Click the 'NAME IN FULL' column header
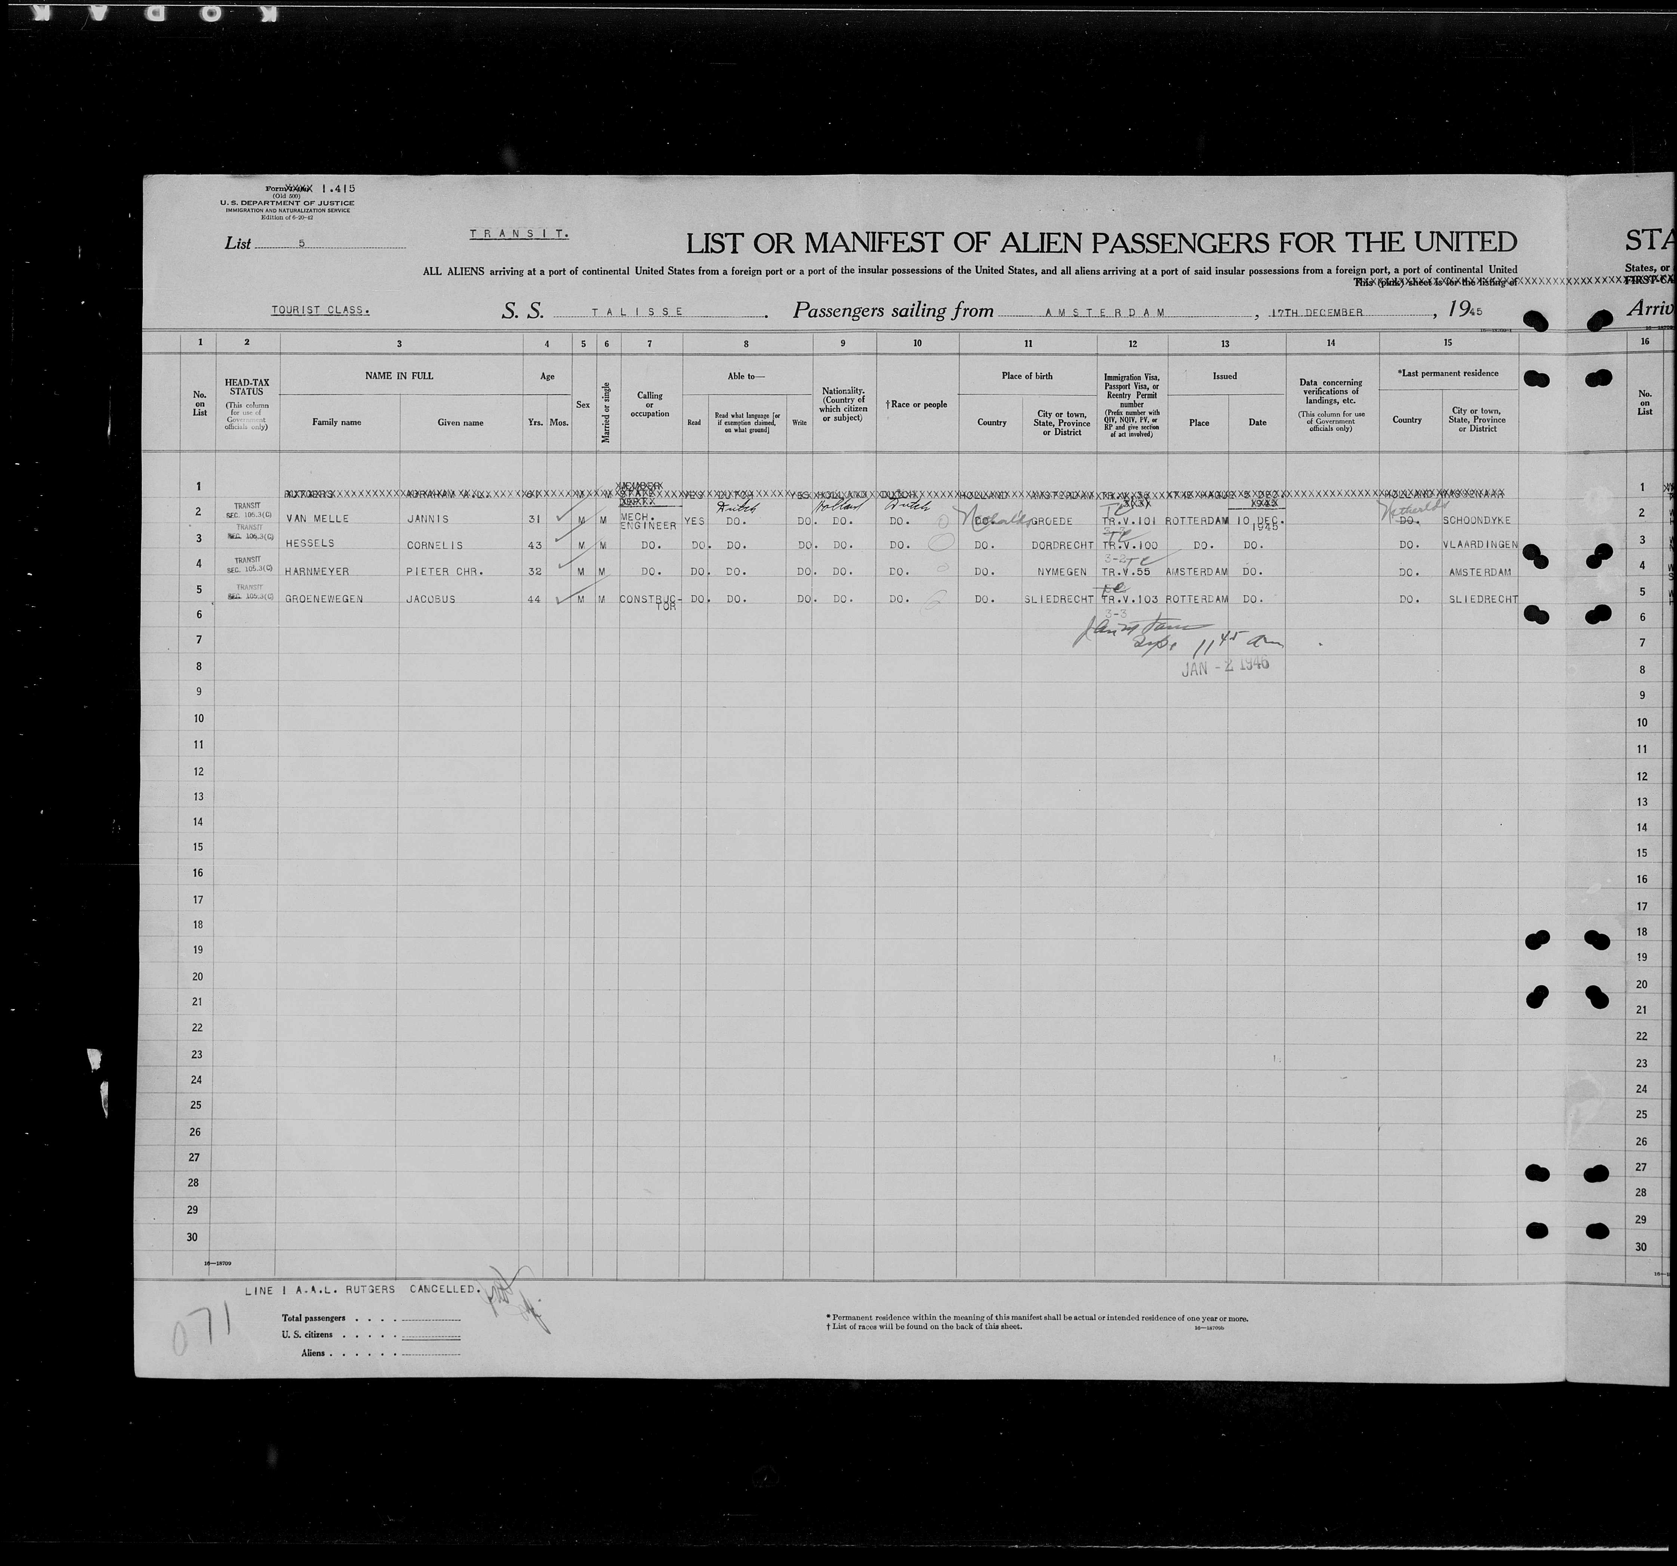This screenshot has width=1677, height=1566. 399,375
